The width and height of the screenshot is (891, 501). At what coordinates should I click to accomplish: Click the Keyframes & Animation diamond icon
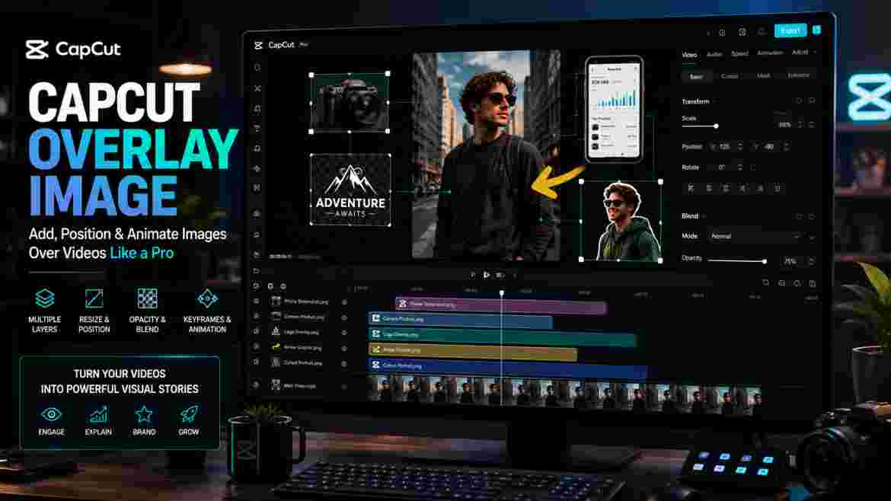207,298
